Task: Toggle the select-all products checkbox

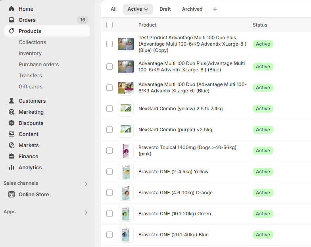Action: click(x=109, y=25)
